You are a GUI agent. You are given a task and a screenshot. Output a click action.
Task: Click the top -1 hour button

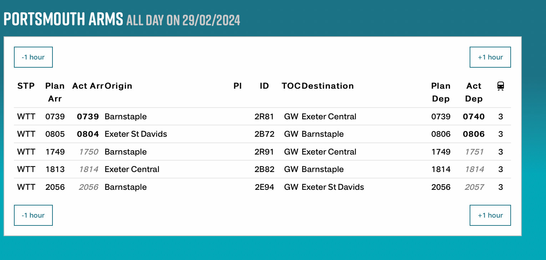click(x=33, y=57)
